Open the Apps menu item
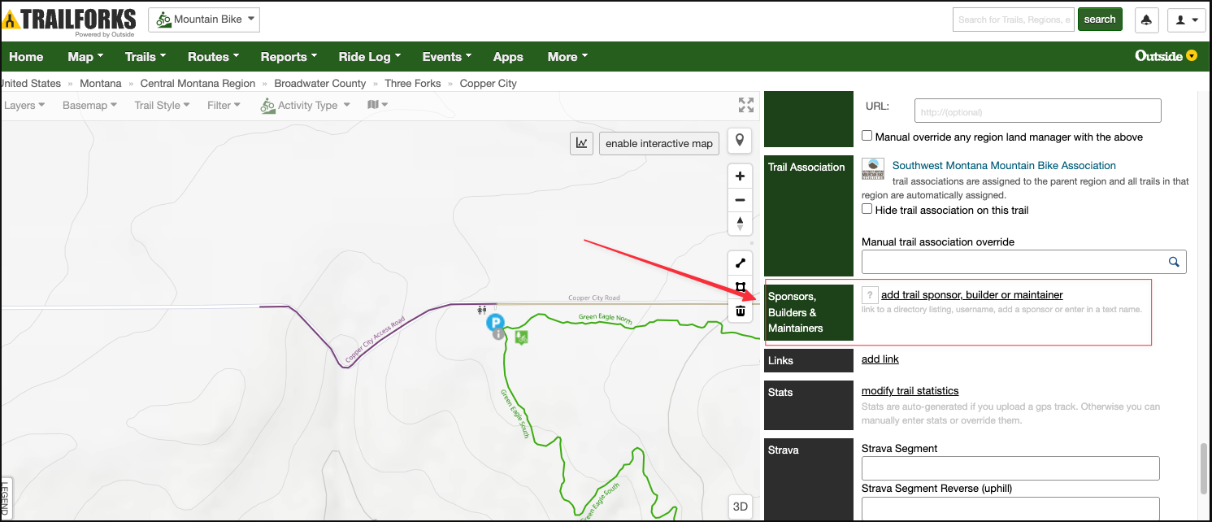Viewport: 1212px width, 522px height. tap(508, 57)
